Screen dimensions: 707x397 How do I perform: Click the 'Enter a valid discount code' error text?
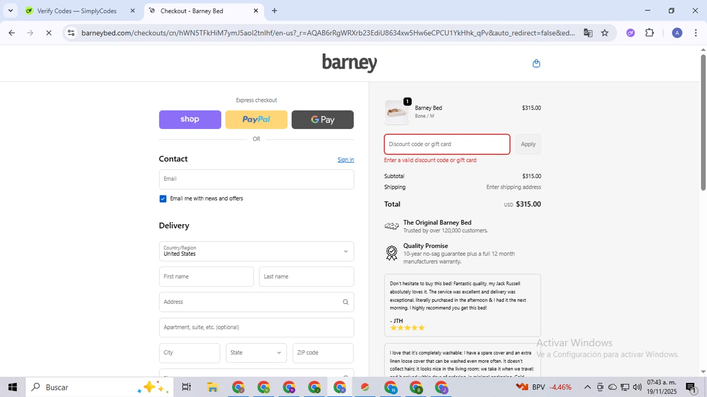[x=430, y=160]
